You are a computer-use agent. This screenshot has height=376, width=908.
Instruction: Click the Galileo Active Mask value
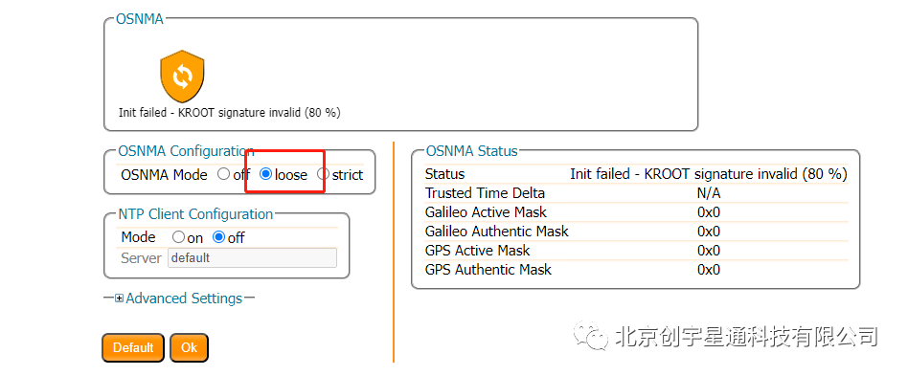(709, 212)
